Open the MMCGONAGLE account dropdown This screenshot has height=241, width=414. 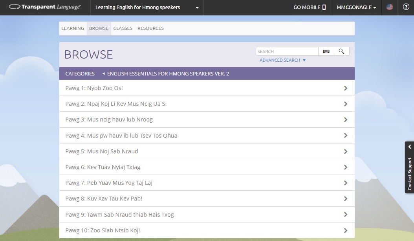pos(356,7)
